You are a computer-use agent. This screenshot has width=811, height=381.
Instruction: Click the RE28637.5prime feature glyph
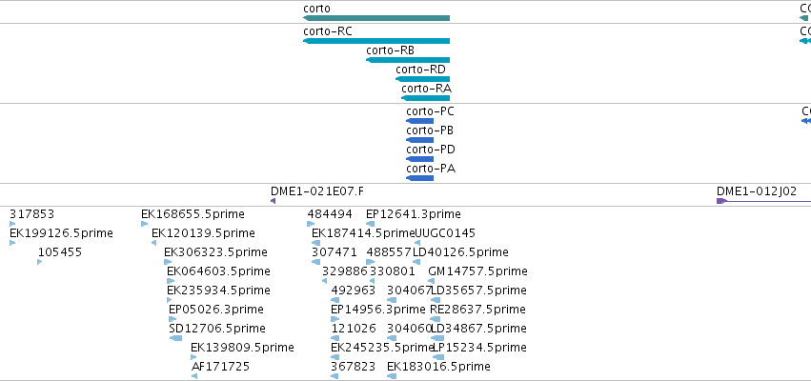click(x=436, y=319)
